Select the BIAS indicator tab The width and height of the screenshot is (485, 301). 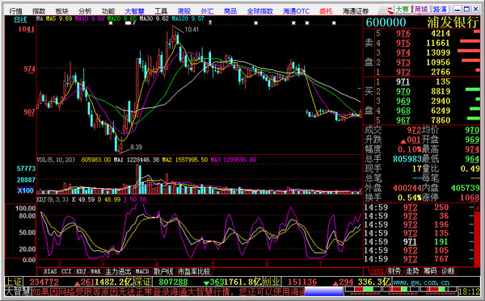click(x=50, y=272)
